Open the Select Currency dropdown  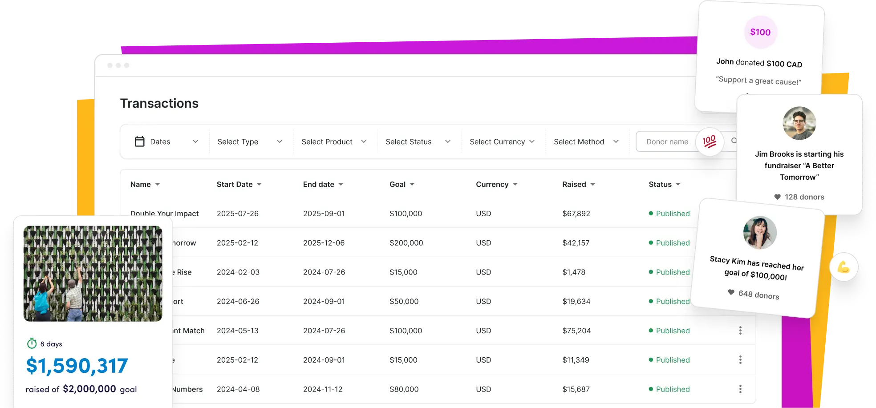point(502,142)
